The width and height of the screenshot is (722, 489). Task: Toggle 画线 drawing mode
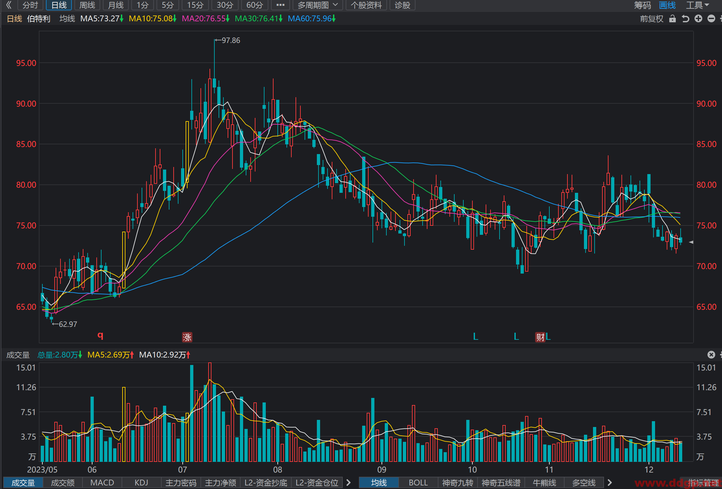[x=667, y=5]
